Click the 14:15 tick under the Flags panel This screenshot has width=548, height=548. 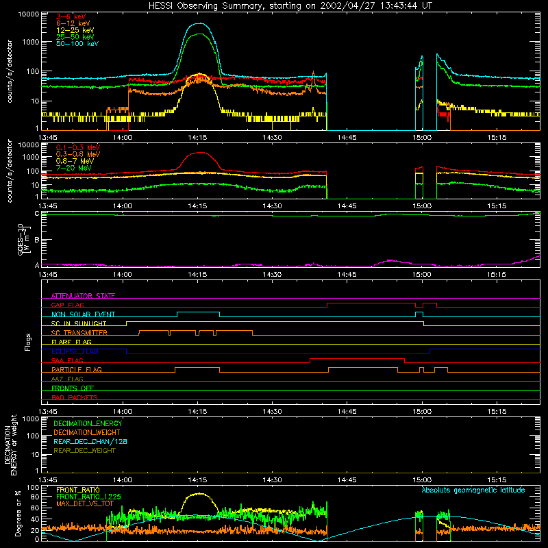pyautogui.click(x=197, y=412)
